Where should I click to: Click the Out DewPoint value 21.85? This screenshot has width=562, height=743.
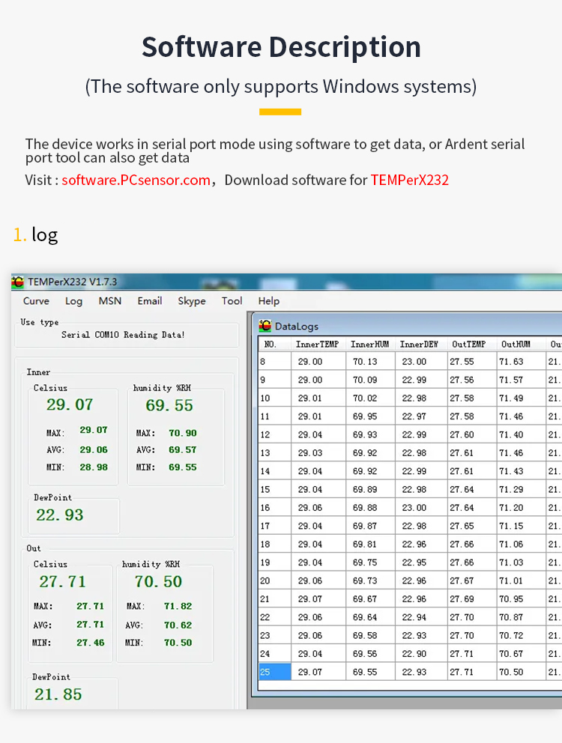coord(58,694)
